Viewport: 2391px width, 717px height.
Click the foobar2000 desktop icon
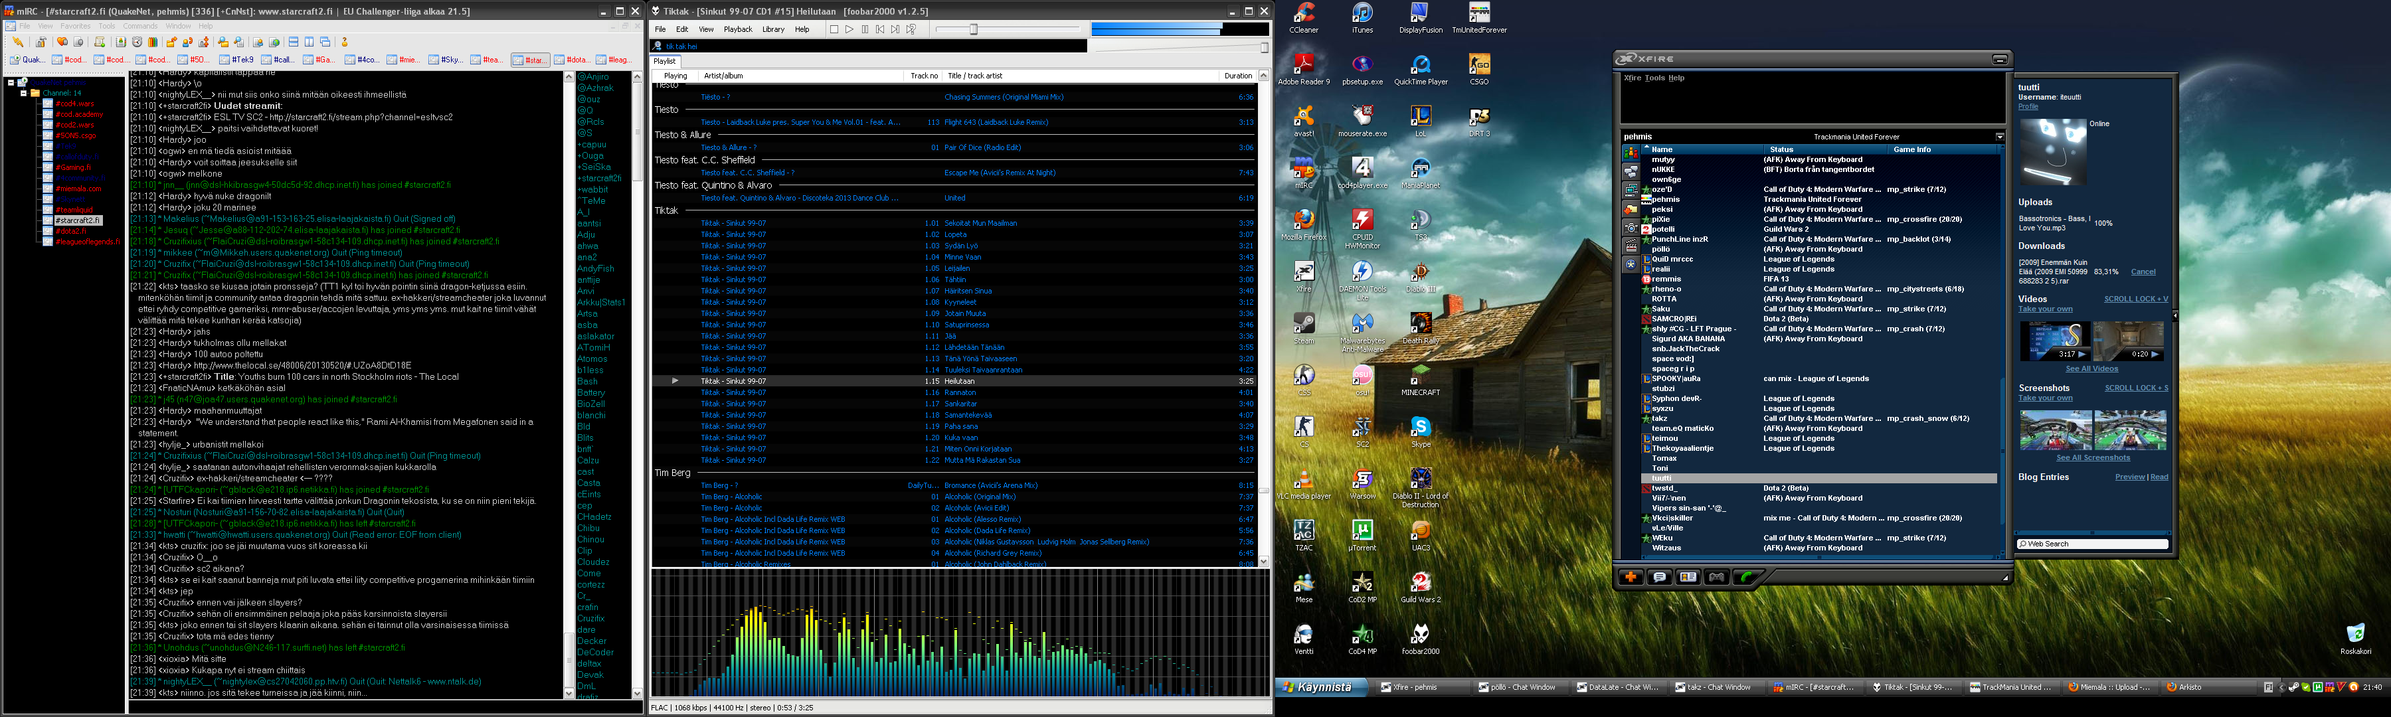coord(1420,639)
